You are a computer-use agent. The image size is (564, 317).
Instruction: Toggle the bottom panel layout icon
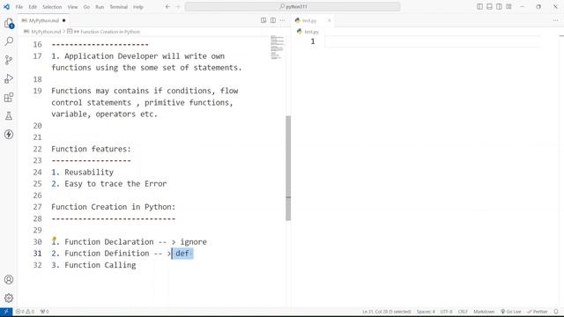point(489,6)
